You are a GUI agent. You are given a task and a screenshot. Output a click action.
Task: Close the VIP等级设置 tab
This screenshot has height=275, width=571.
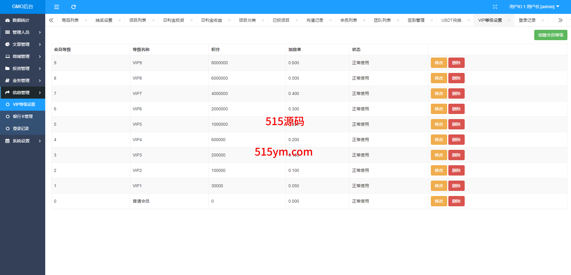coord(509,21)
